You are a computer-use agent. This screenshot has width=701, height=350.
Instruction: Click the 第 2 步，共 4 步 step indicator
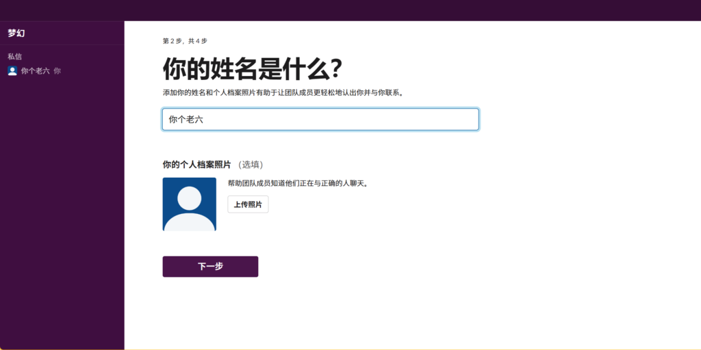[x=185, y=41]
